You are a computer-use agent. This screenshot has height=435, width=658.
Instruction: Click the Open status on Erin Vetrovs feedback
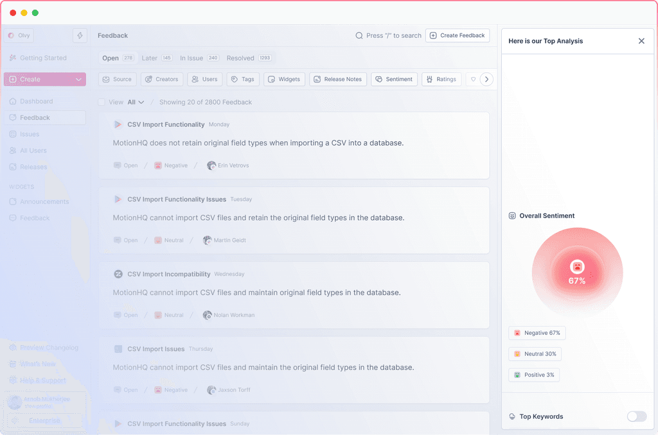click(x=126, y=166)
